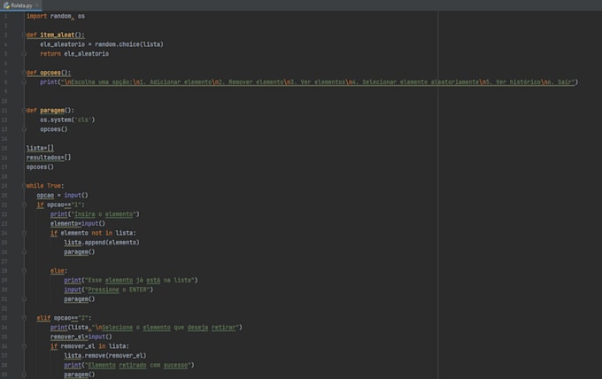Click 'elemento=input()' line
Image resolution: width=602 pixels, height=379 pixels.
click(x=78, y=223)
